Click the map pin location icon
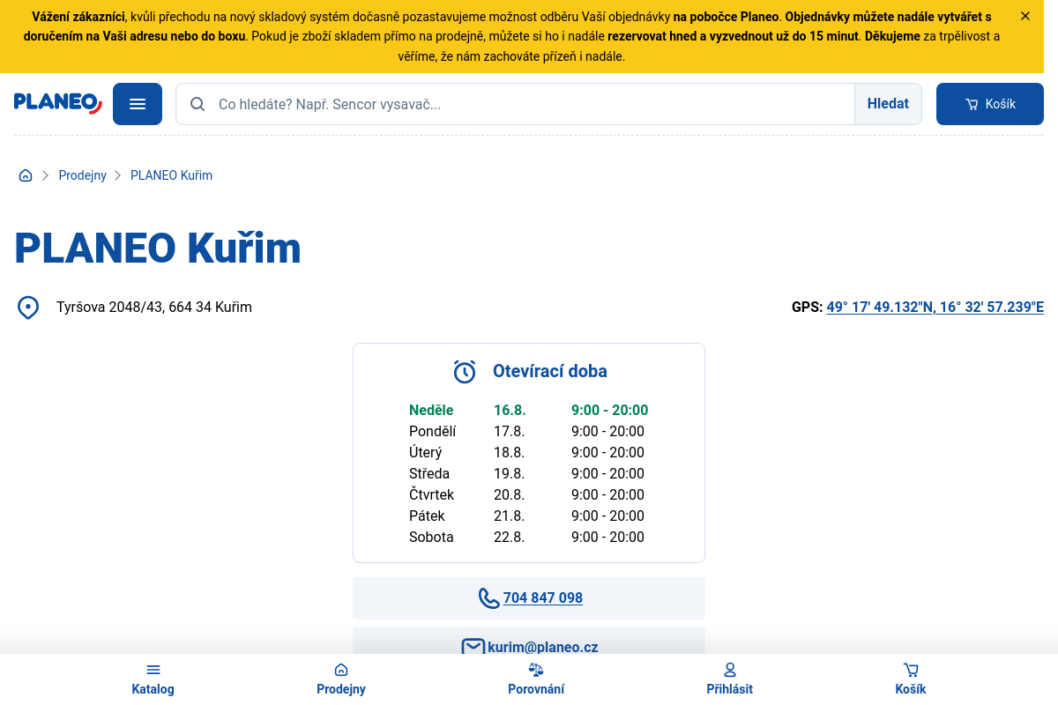1058x705 pixels. coord(28,308)
